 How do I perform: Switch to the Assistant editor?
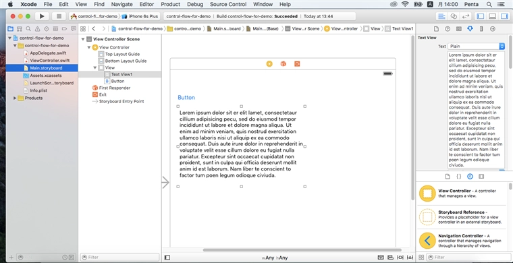(x=454, y=16)
